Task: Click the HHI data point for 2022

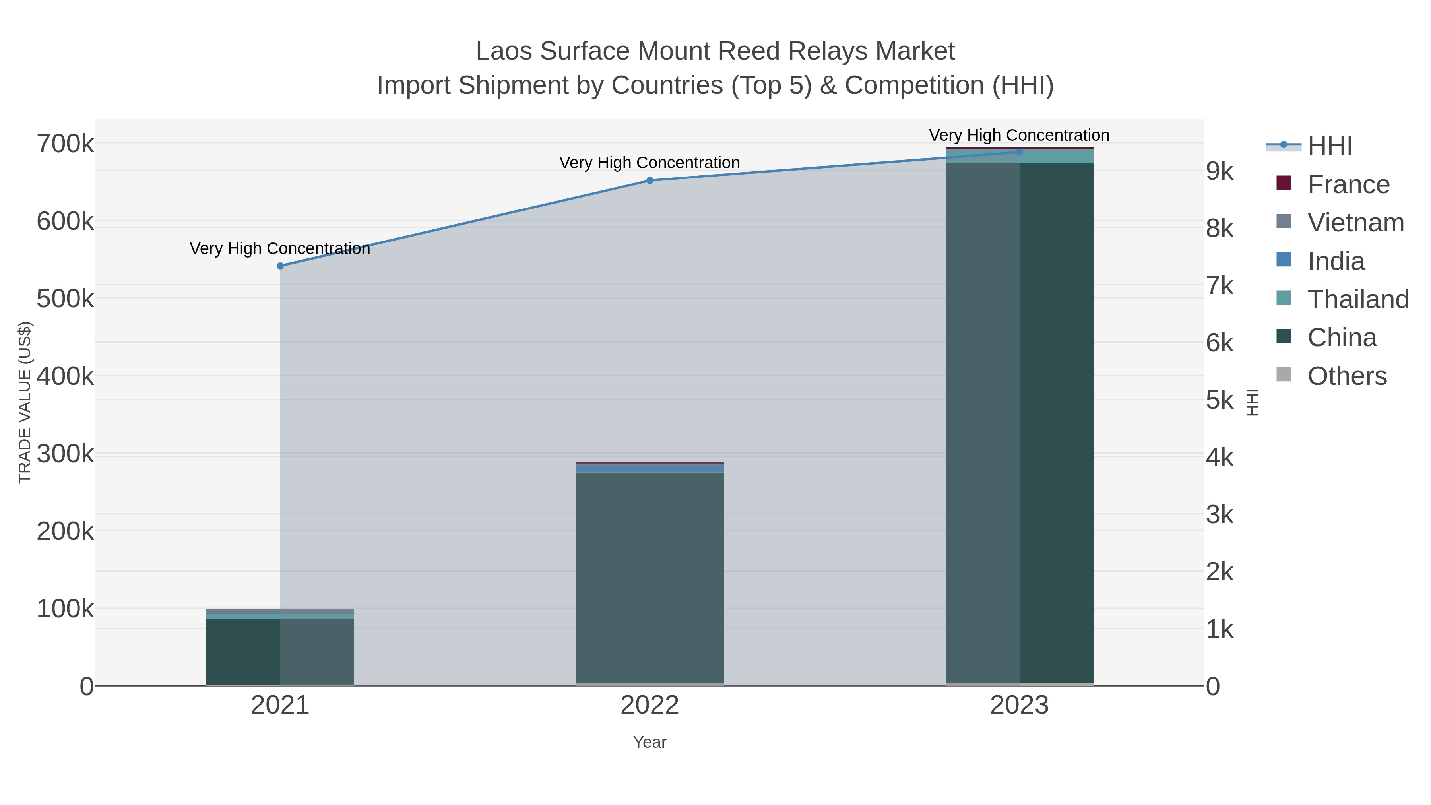Action: tap(650, 180)
